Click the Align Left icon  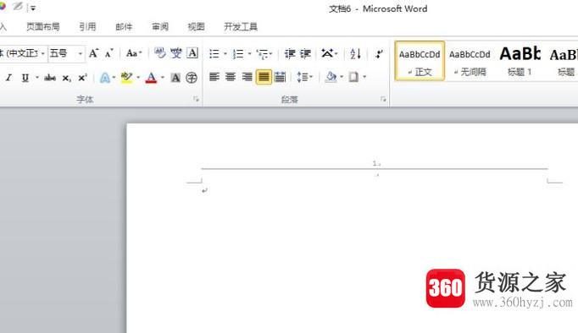coord(214,77)
